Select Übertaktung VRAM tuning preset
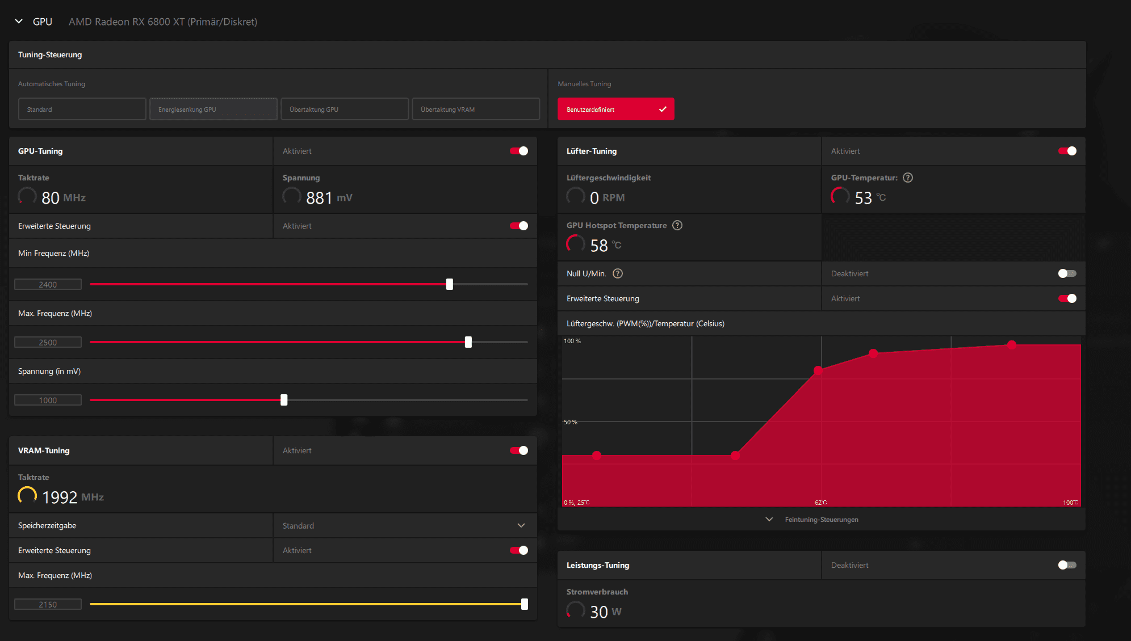 click(476, 109)
